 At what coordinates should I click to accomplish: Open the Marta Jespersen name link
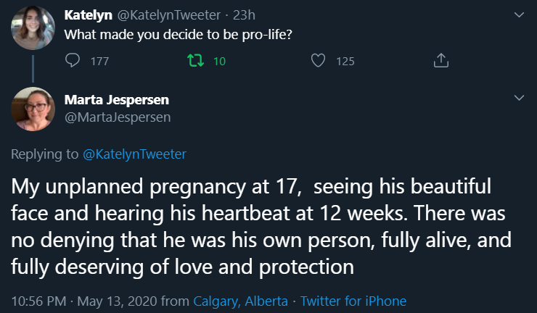tap(117, 100)
